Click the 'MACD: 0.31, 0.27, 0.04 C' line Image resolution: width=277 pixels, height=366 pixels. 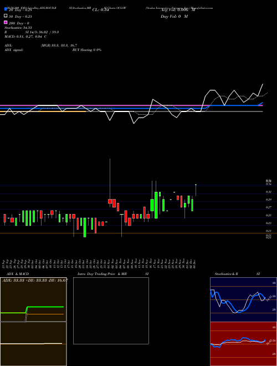click(25, 37)
